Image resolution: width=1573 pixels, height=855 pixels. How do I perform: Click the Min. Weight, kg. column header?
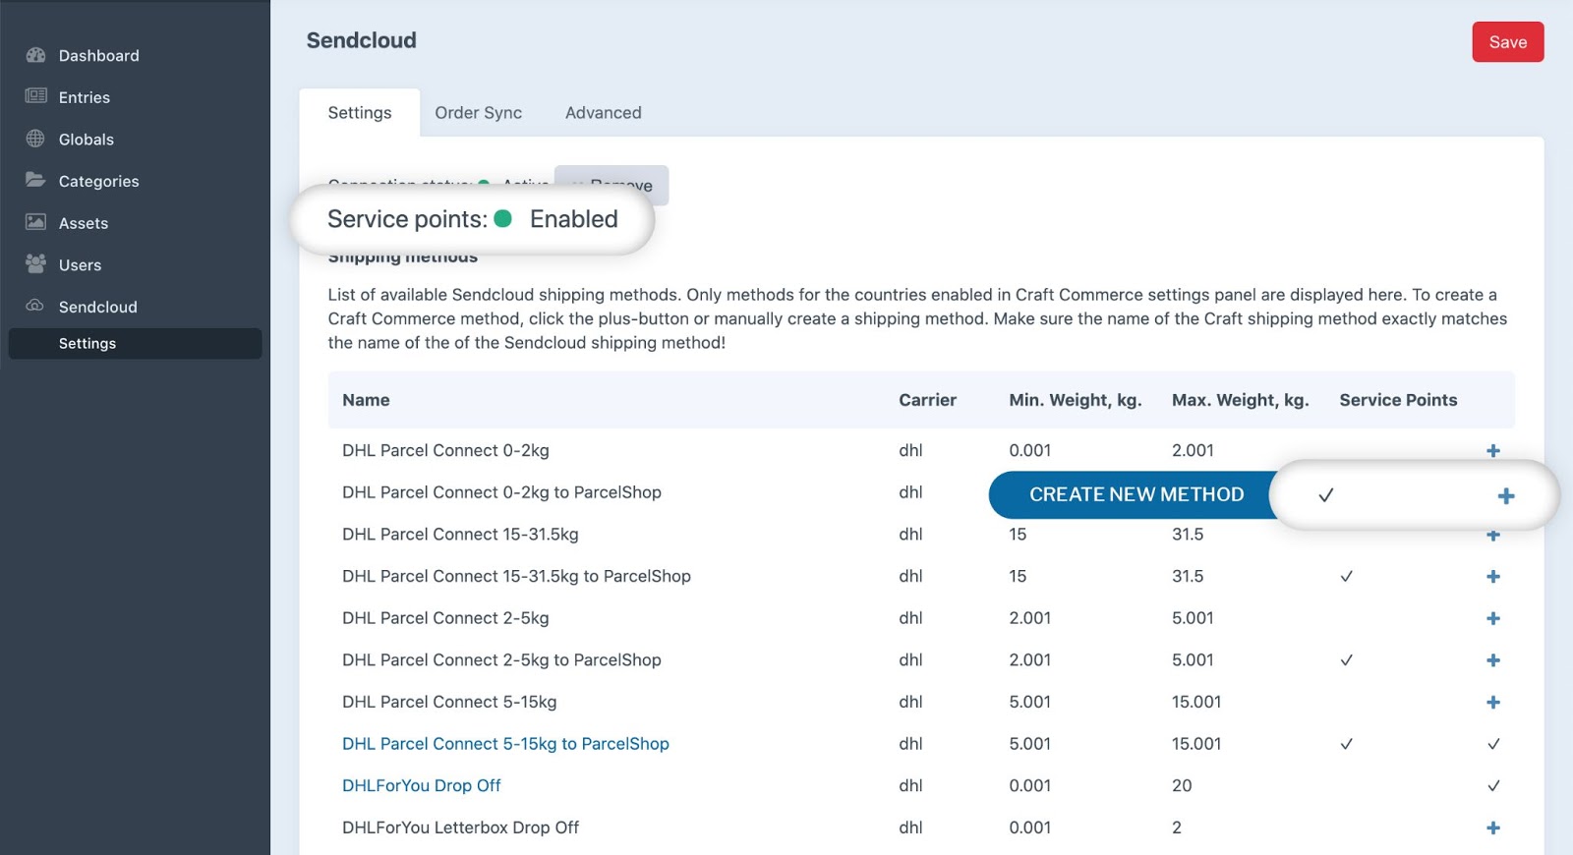tap(1075, 400)
